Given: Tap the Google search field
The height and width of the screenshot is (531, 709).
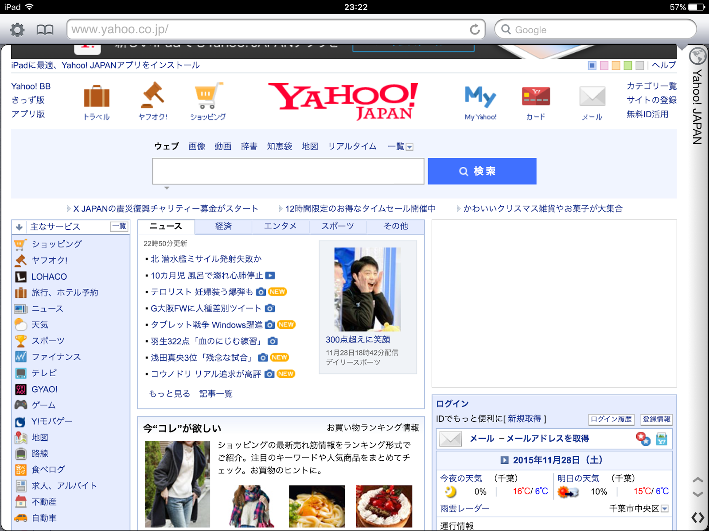Looking at the screenshot, I should 596,30.
